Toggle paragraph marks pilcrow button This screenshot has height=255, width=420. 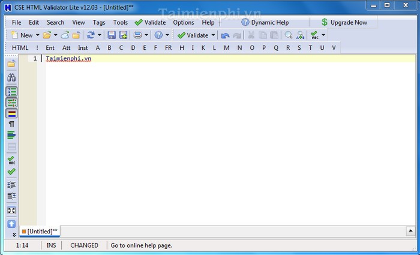(11, 124)
